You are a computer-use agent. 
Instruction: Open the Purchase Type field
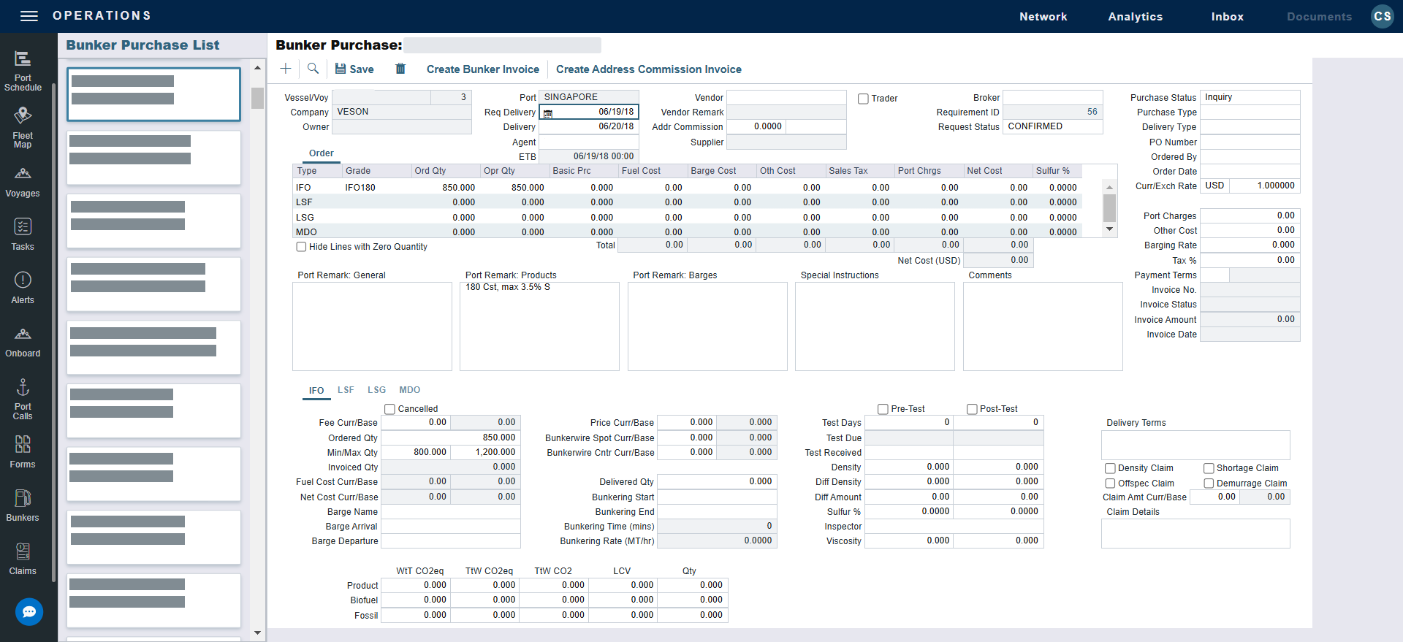coord(1250,112)
